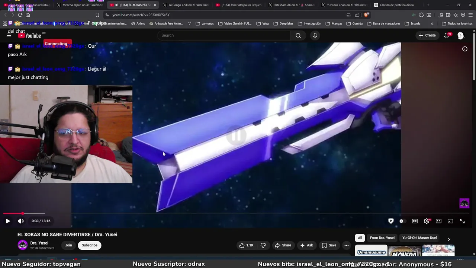
Task: Like the video (1.1K)
Action: pyautogui.click(x=246, y=245)
